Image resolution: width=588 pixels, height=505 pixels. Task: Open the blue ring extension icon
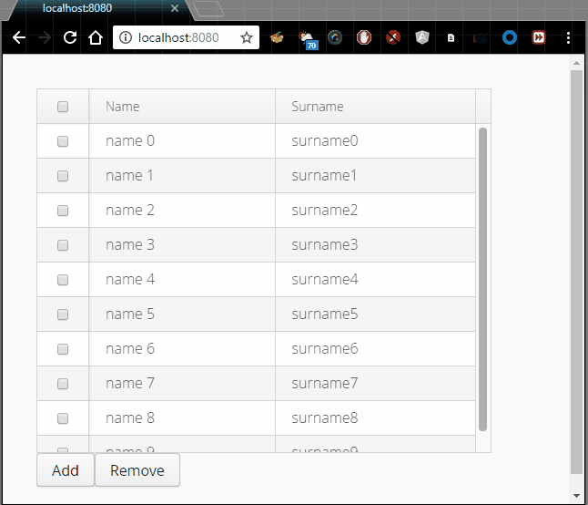pos(510,37)
